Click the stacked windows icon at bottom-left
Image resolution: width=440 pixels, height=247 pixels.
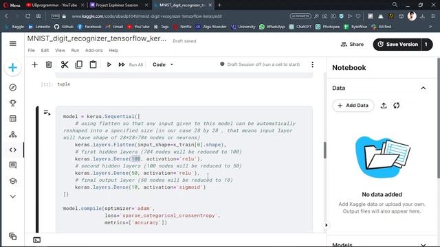13,236
